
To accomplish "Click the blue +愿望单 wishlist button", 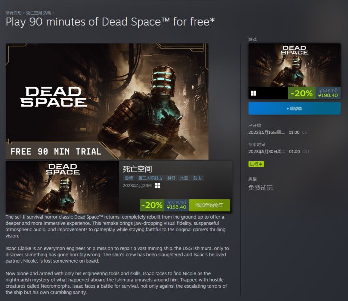I will [294, 108].
